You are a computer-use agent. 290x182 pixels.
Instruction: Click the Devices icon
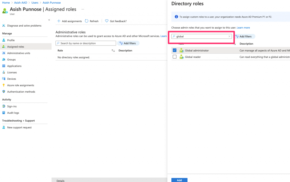pos(4,79)
